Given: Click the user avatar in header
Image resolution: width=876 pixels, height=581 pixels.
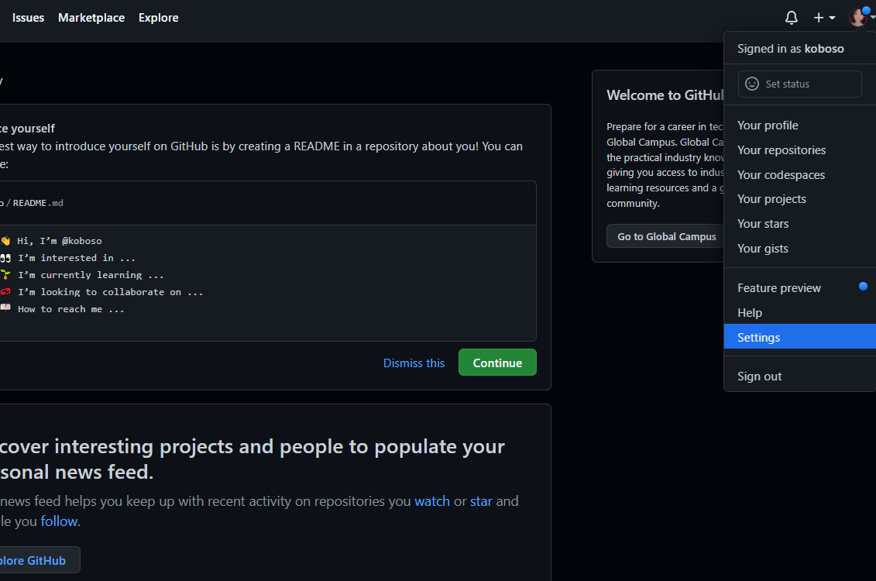Looking at the screenshot, I should pos(857,17).
